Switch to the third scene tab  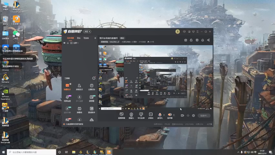[x=86, y=38]
